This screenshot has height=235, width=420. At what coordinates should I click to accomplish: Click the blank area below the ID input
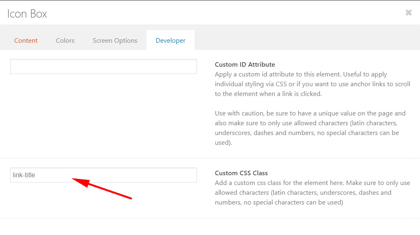click(103, 115)
